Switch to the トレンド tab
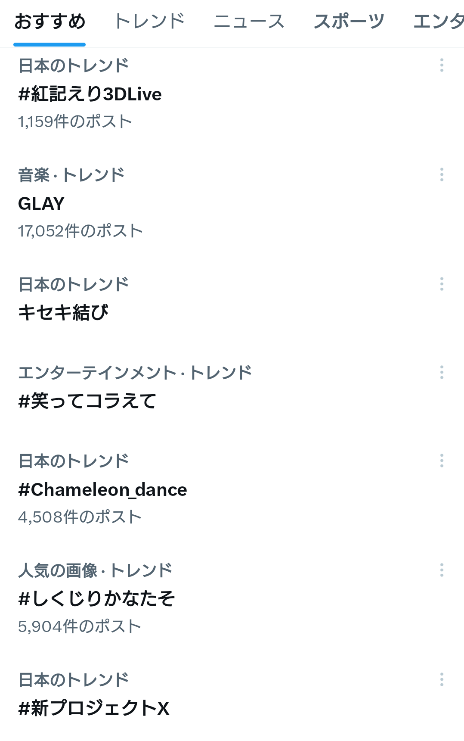The width and height of the screenshot is (464, 741). click(x=149, y=22)
